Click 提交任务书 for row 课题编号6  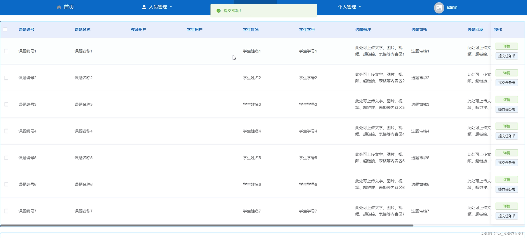tap(507, 189)
